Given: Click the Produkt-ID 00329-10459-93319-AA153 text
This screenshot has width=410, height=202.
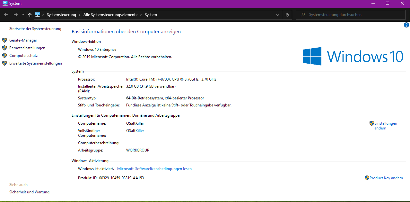Looking at the screenshot, I should (111, 178).
